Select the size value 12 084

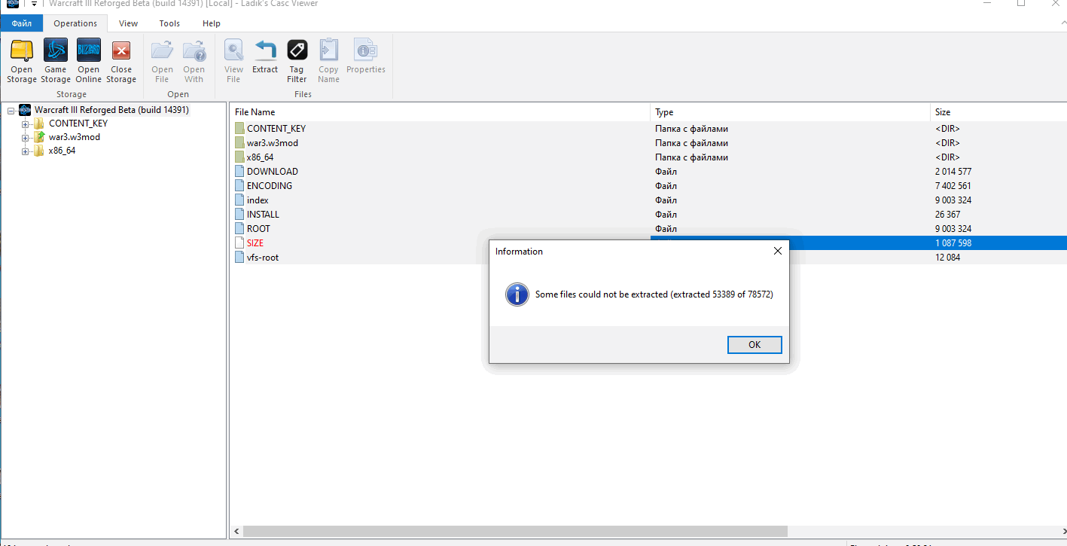tap(947, 257)
